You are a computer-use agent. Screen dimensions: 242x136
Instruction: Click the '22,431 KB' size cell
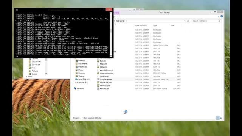[177, 88]
